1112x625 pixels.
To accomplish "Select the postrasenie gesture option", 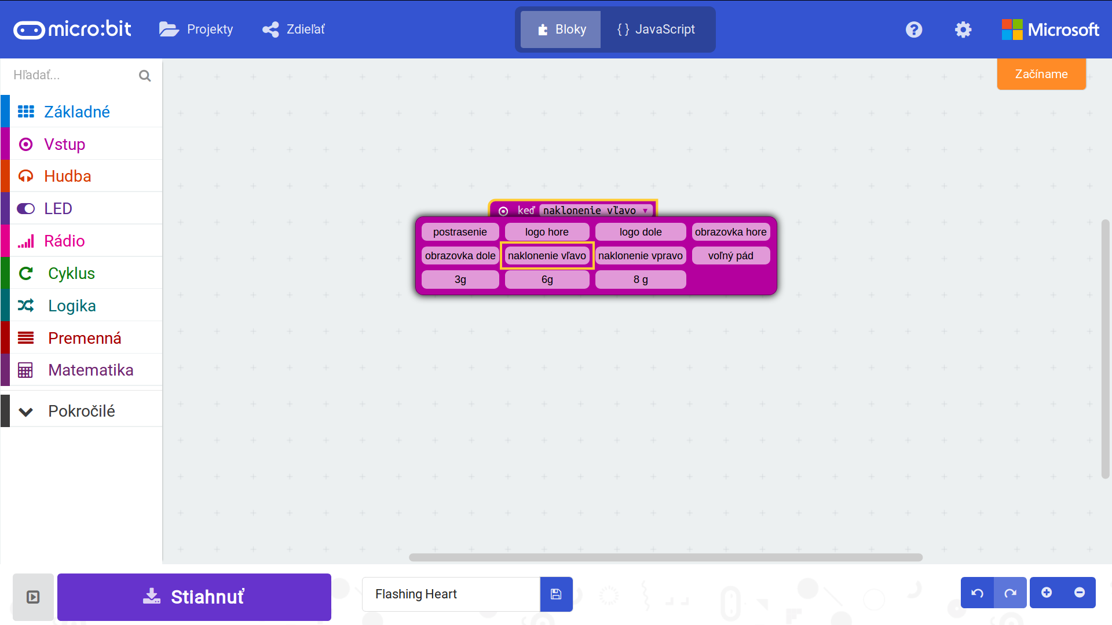I will tap(460, 232).
